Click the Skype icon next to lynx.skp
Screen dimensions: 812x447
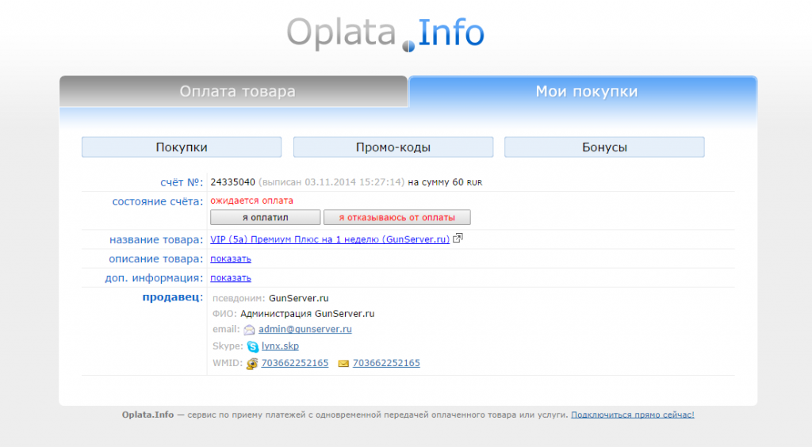pos(252,346)
